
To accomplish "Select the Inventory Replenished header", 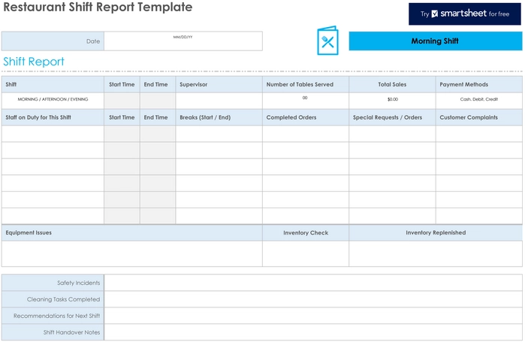I will pyautogui.click(x=436, y=233).
